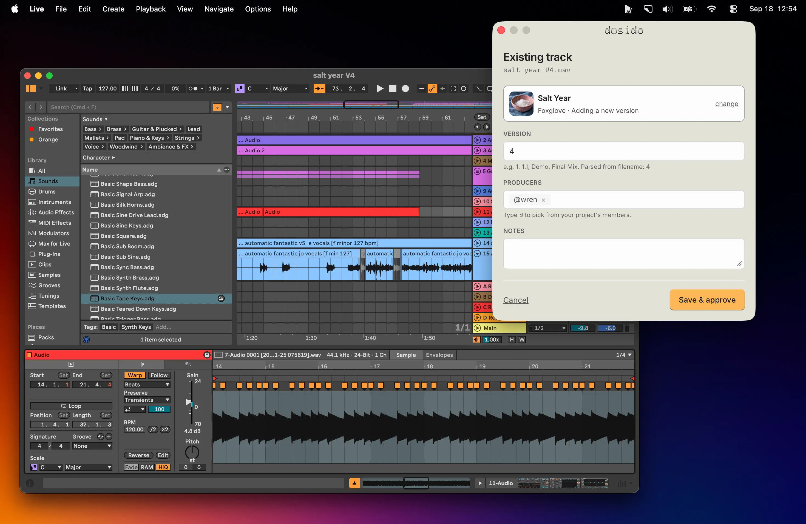Start playback with the Play button
Screen dimensions: 806x524
380,89
